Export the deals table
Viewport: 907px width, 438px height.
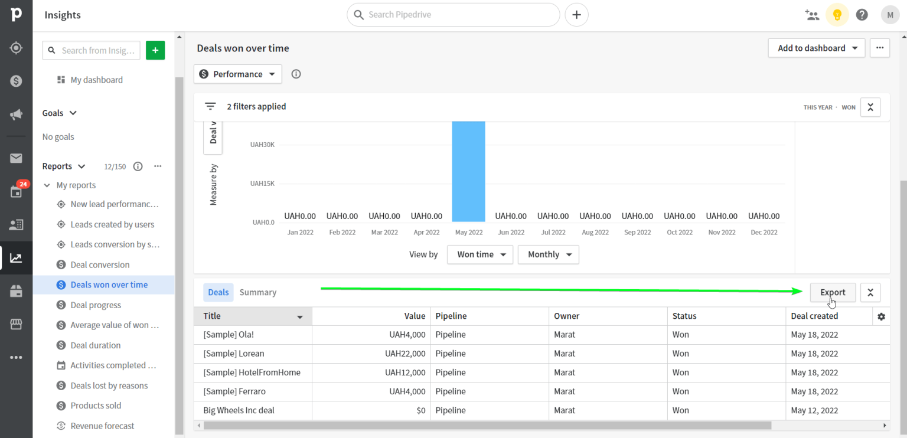tap(833, 292)
